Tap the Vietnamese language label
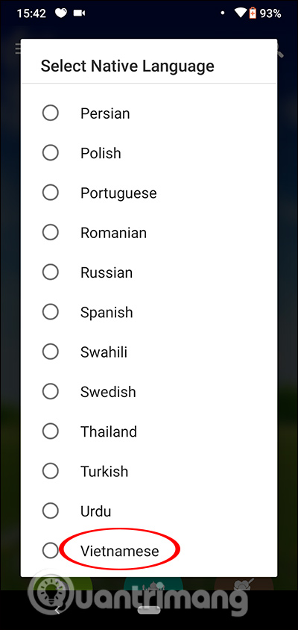The image size is (298, 630). coord(119,551)
